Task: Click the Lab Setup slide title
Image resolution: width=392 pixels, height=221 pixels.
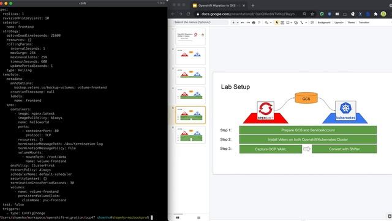Action: tap(235, 87)
